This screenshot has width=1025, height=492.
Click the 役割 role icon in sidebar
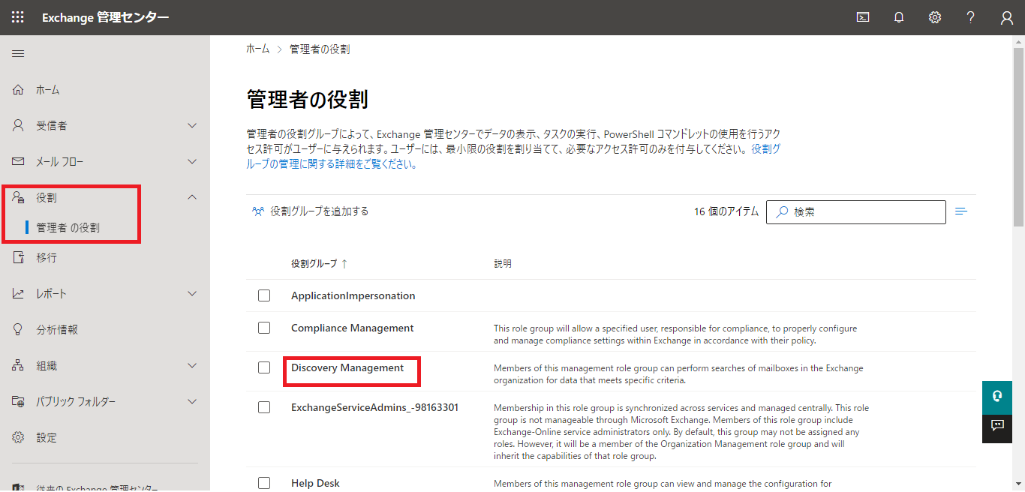tap(19, 197)
